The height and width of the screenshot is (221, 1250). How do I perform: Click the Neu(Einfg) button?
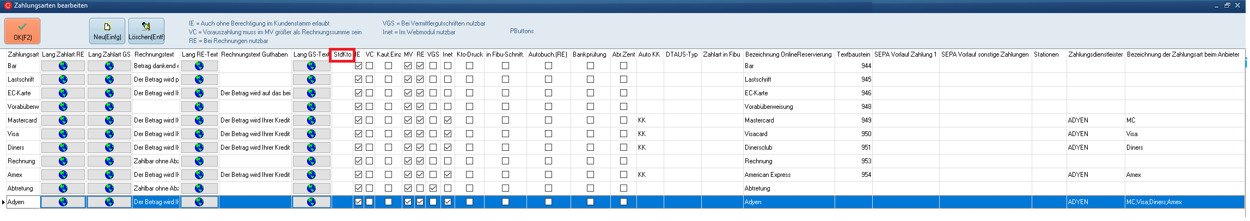point(107,31)
